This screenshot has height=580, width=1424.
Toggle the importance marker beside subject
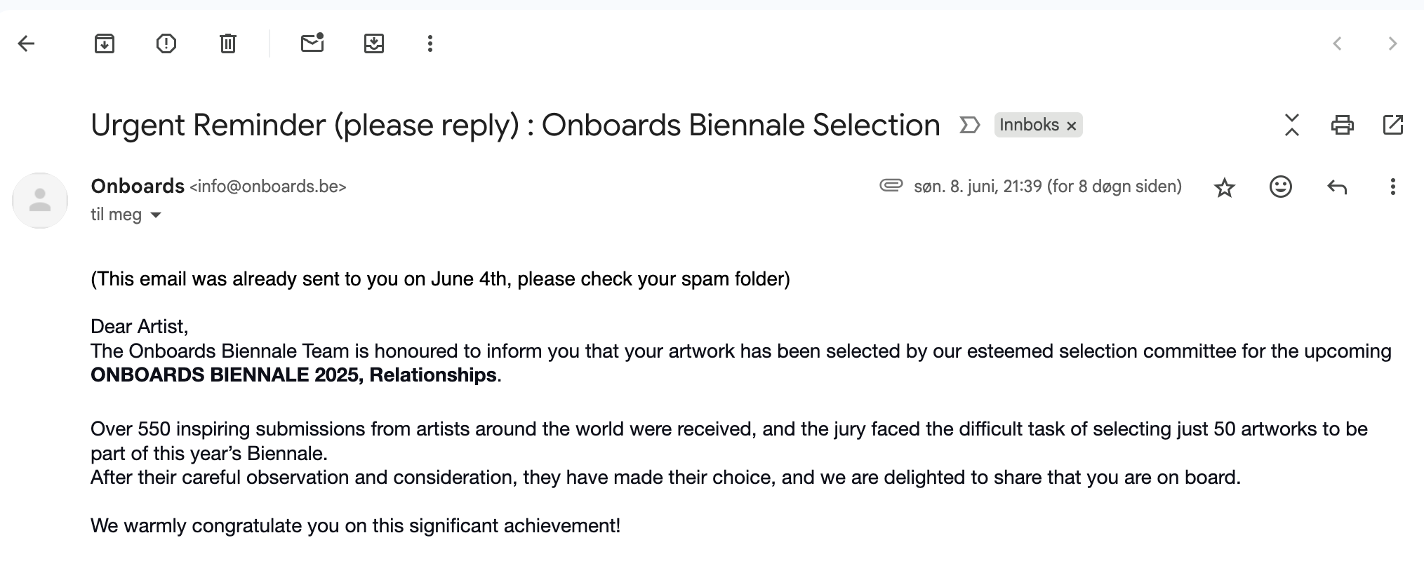point(969,126)
